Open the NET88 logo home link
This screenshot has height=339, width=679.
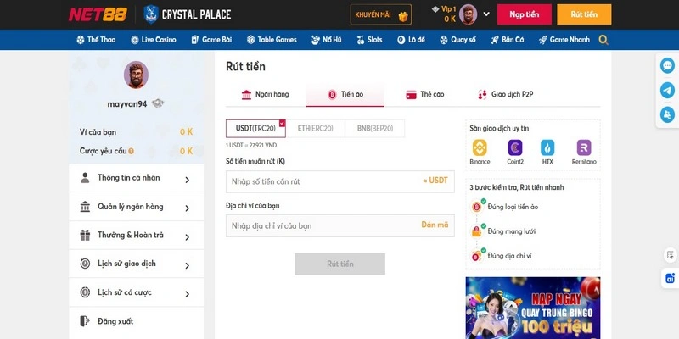[98, 14]
